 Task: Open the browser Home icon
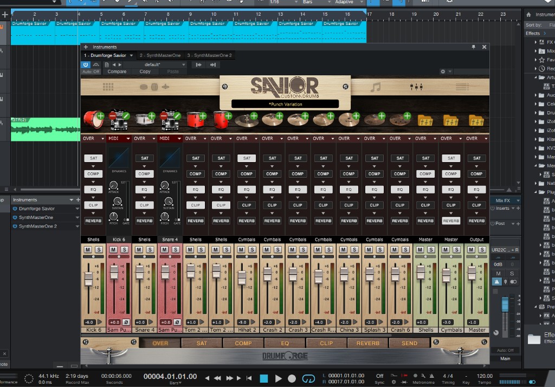coord(528,15)
